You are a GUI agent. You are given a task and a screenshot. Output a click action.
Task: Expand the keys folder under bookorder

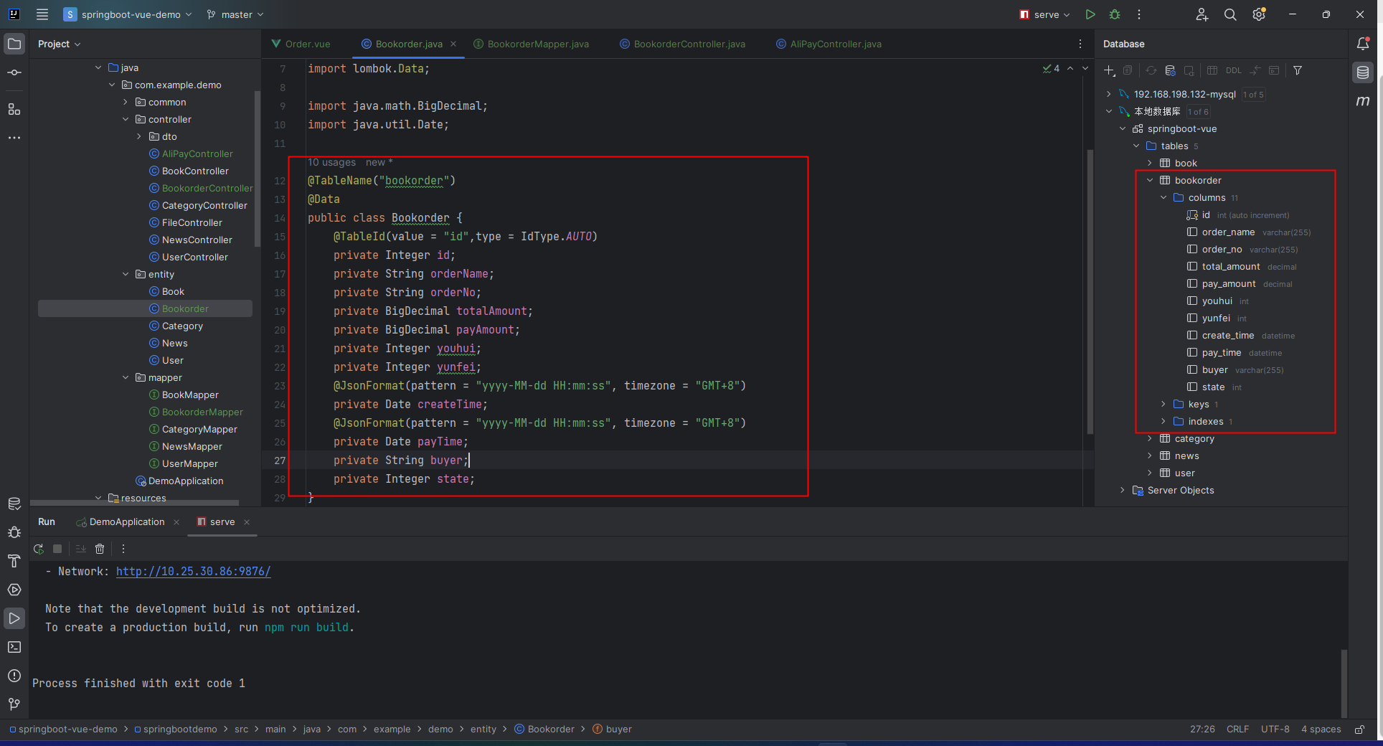[x=1163, y=404]
